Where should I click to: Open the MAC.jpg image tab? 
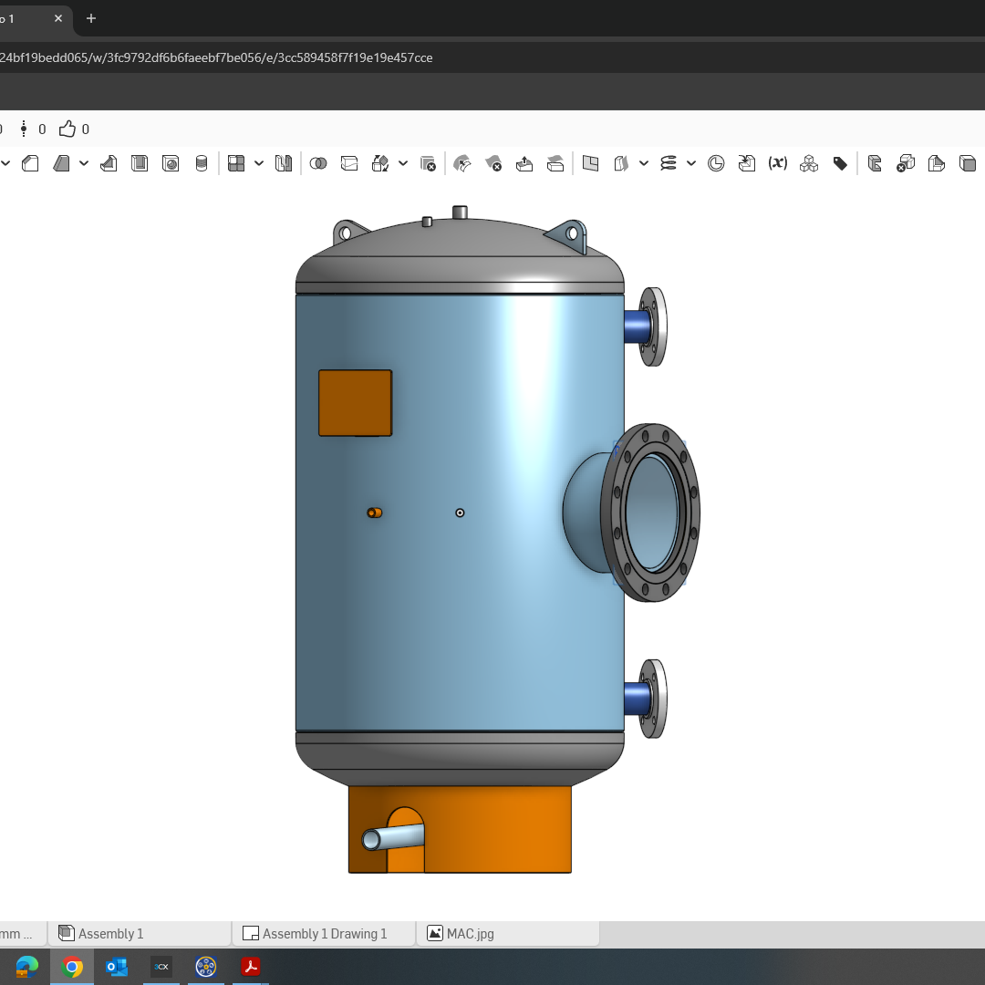point(470,933)
